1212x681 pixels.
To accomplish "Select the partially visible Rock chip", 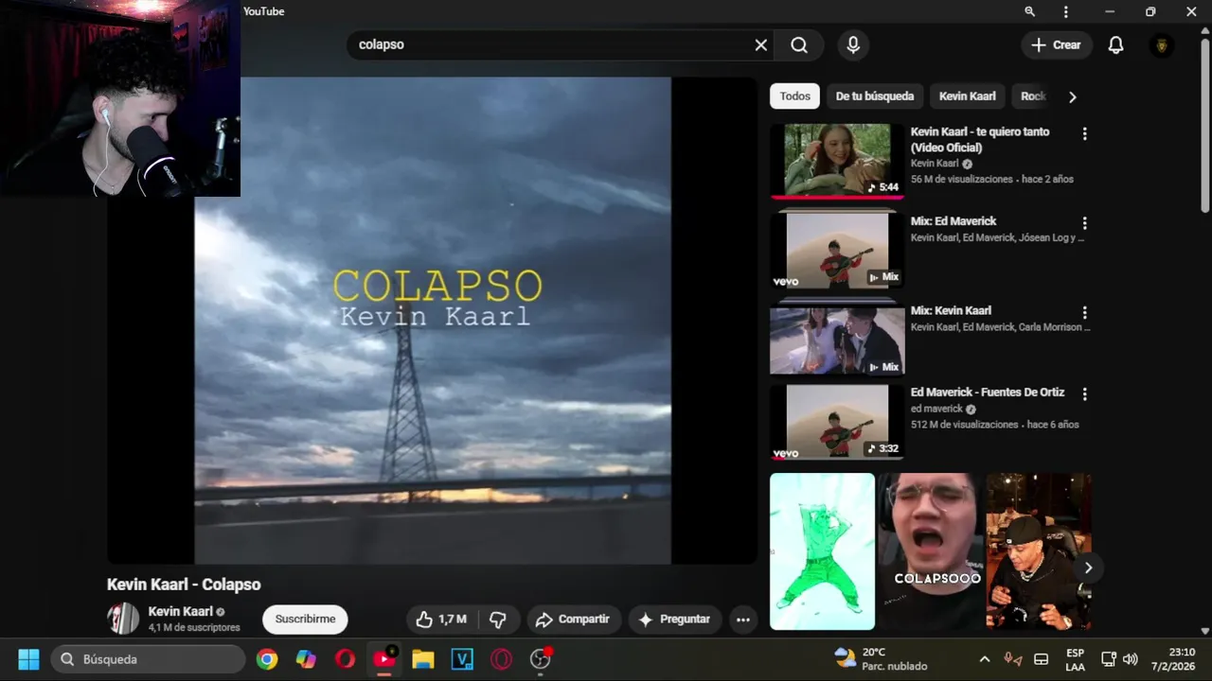I will click(x=1030, y=96).
